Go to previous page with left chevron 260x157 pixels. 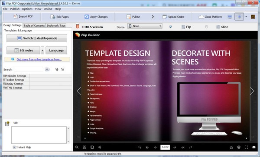pyautogui.click(x=79, y=91)
